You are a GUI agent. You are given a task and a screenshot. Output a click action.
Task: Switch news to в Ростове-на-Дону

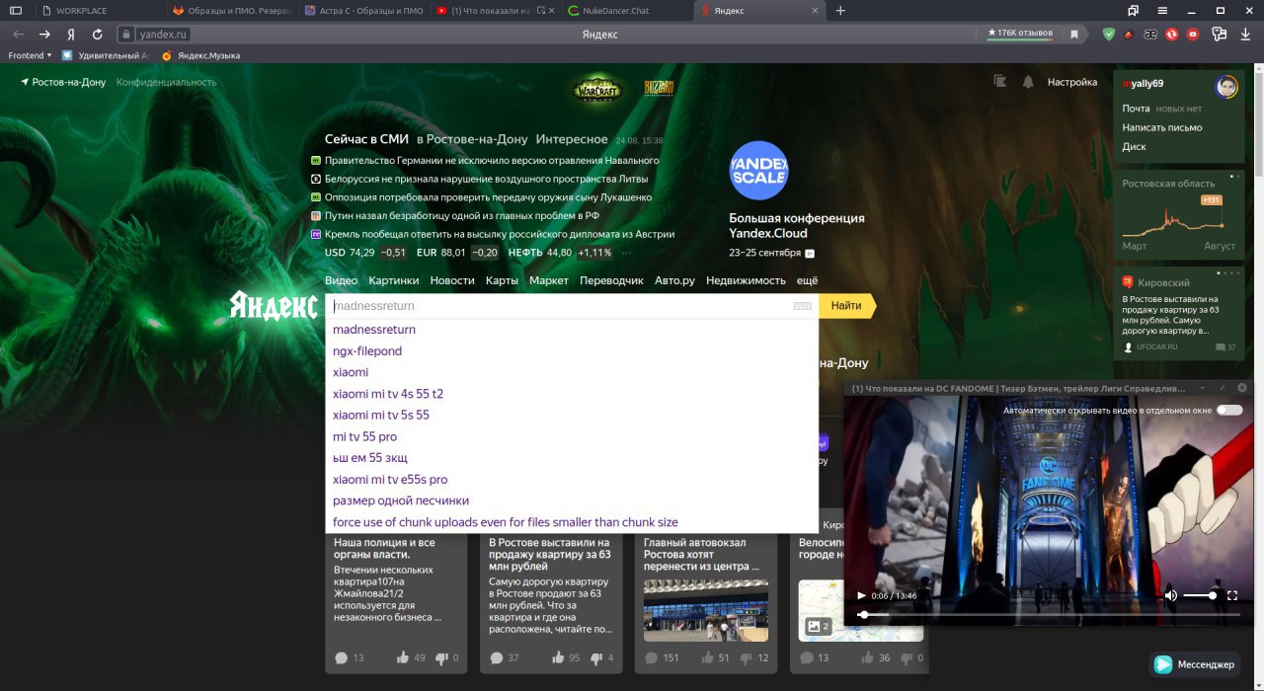[x=472, y=139]
